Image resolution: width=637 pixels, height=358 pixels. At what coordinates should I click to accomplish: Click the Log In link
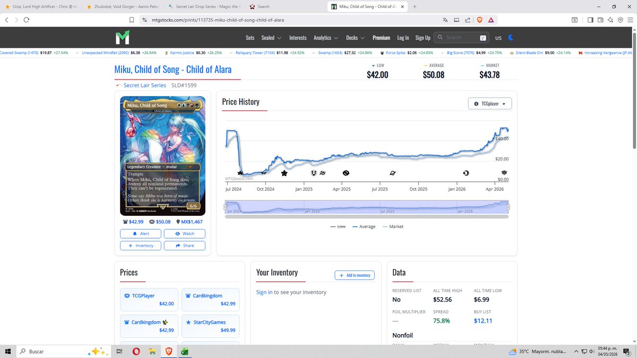(403, 38)
